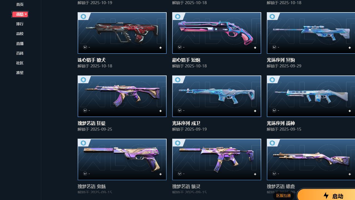Click the blue ring icon on 甜心猎手 短炮 card
Screen dimensions: 355x200
click(178, 16)
